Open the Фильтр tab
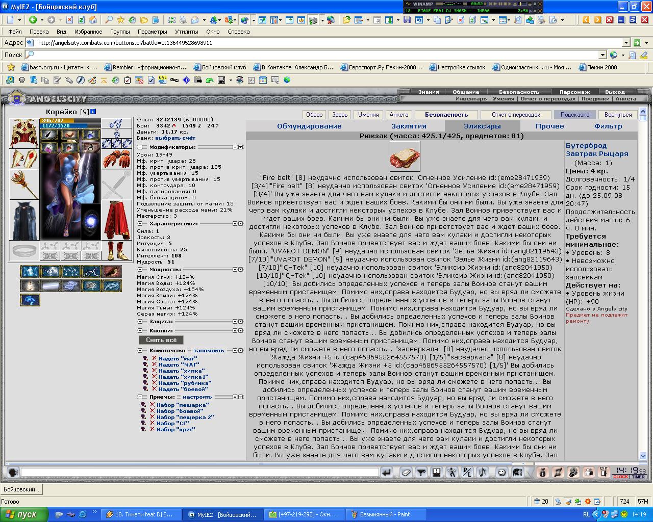The width and height of the screenshot is (653, 522). (608, 126)
